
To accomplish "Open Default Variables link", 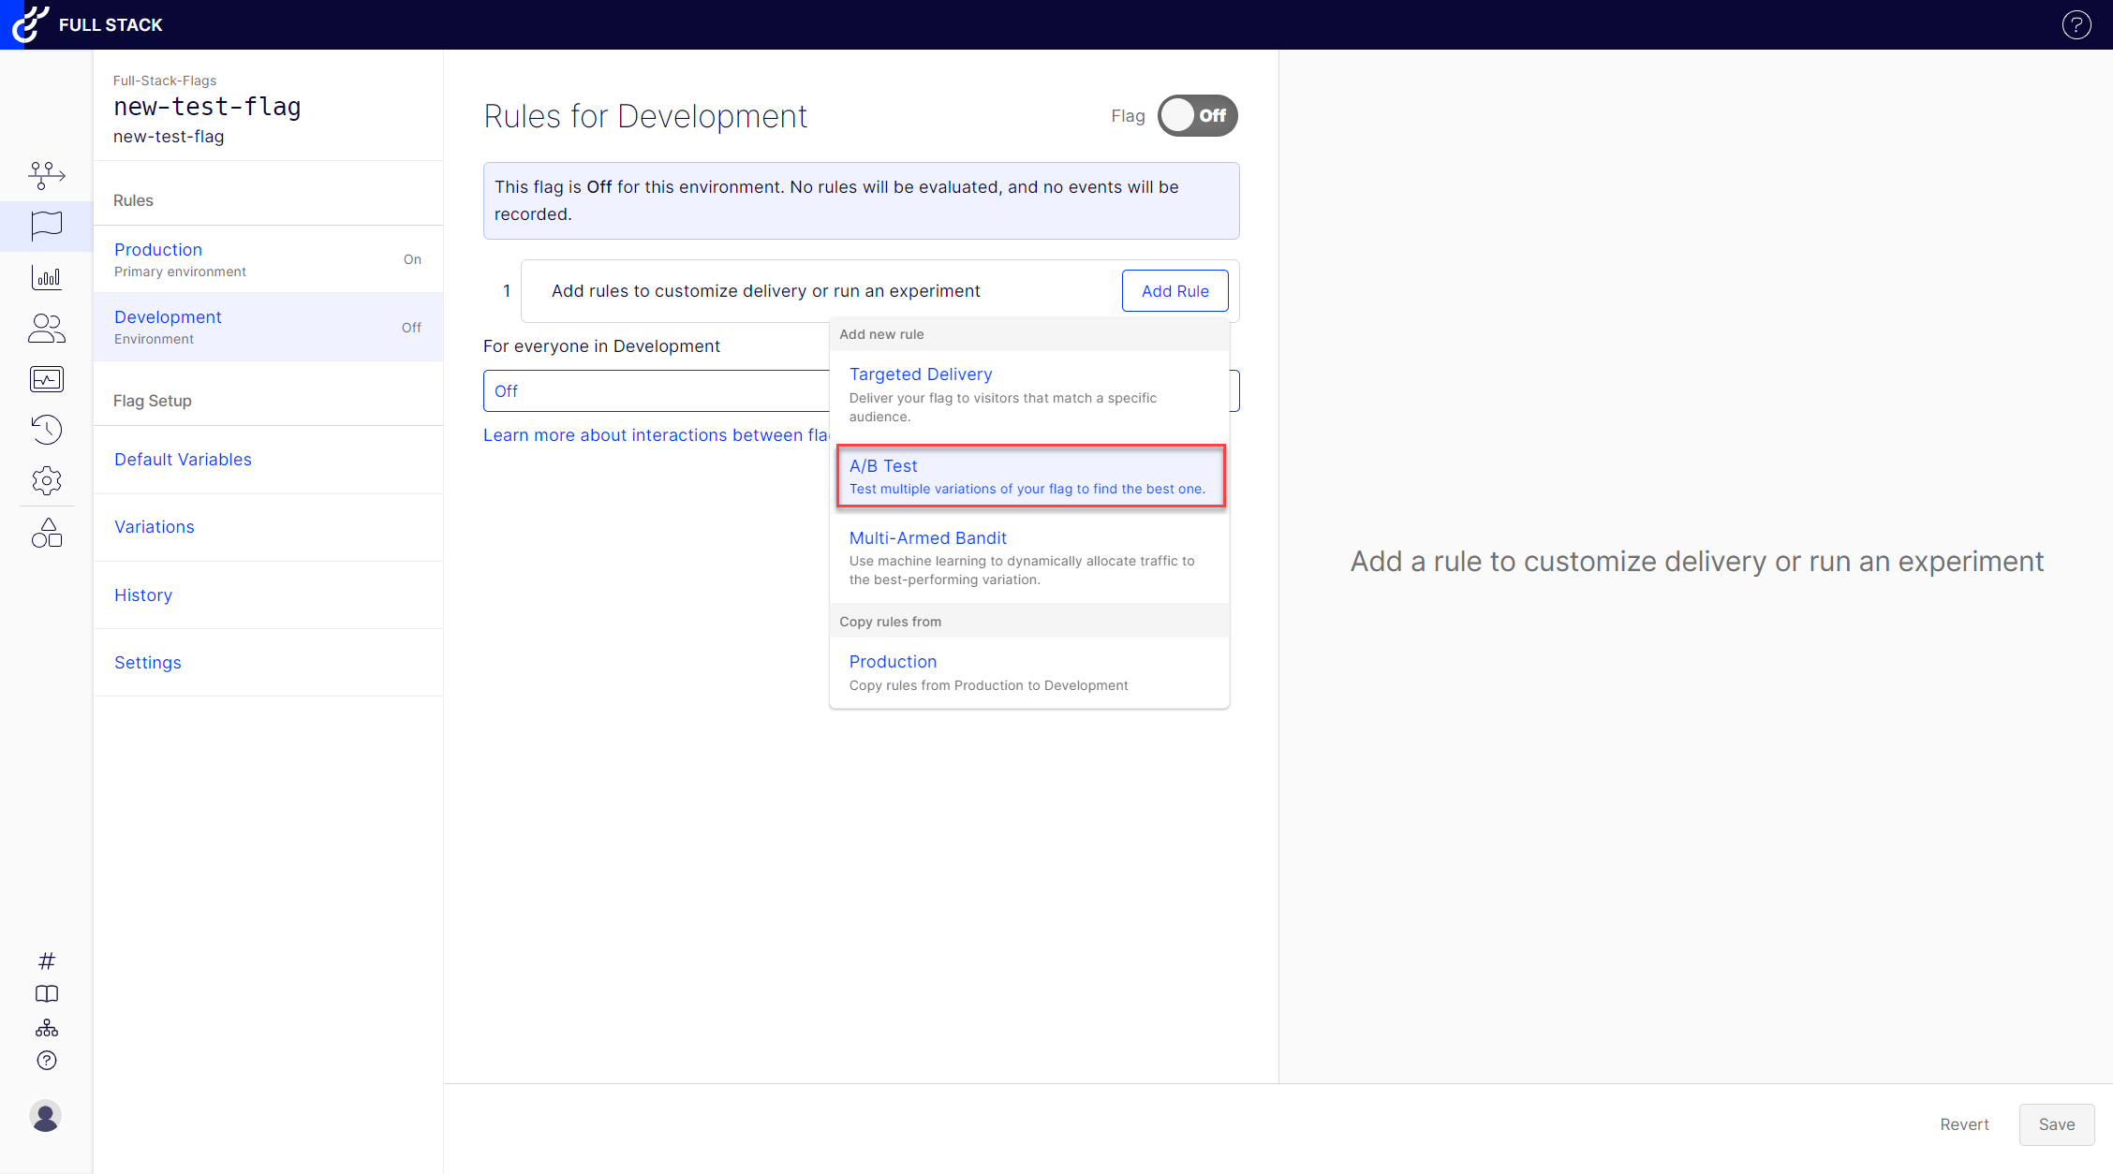I will pos(183,460).
